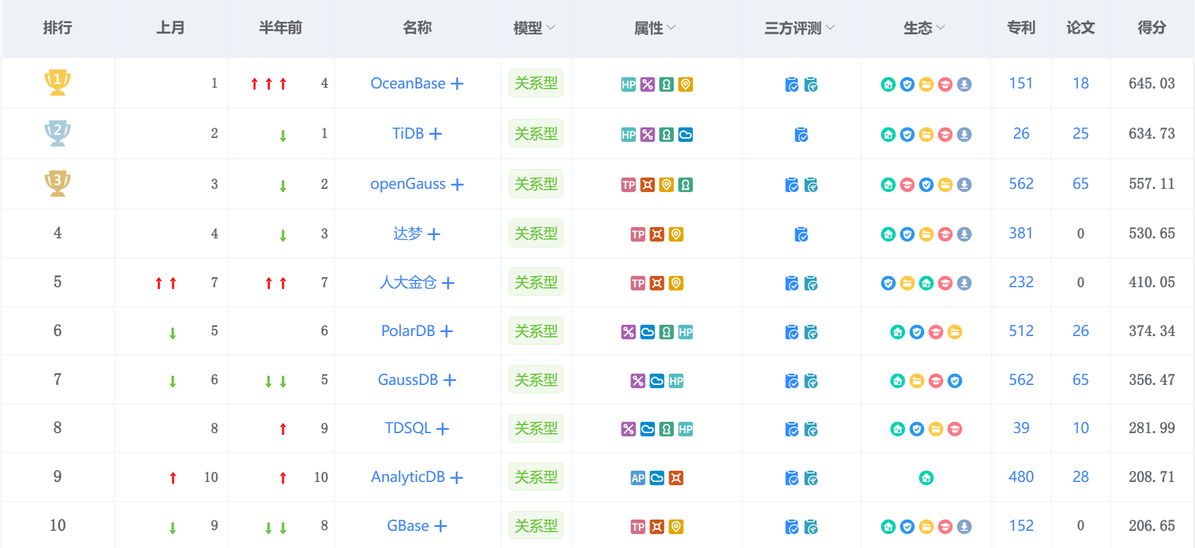Image resolution: width=1195 pixels, height=548 pixels.
Task: Click green home ecosystem icon in AnalyticDB row
Action: pyautogui.click(x=926, y=478)
